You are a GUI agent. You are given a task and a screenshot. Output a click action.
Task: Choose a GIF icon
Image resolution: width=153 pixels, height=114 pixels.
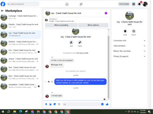pos(59,104)
